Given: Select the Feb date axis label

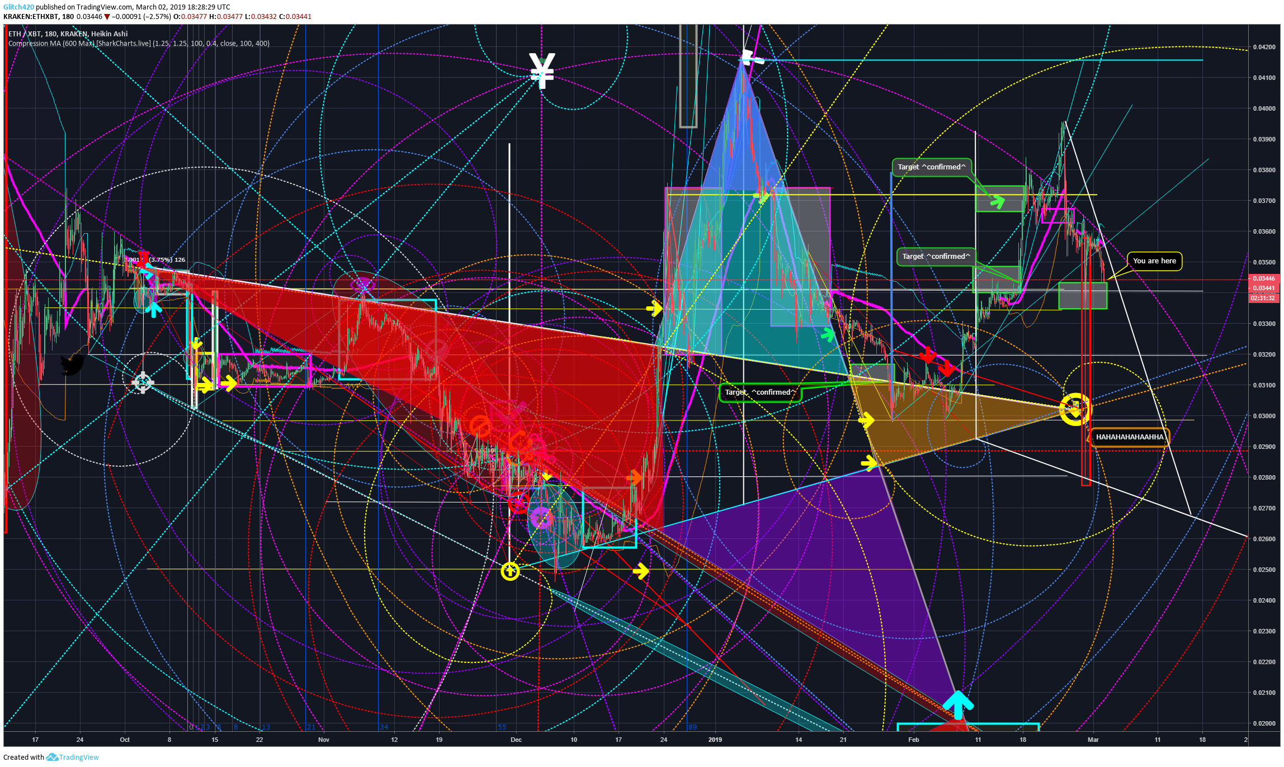Looking at the screenshot, I should [x=913, y=740].
